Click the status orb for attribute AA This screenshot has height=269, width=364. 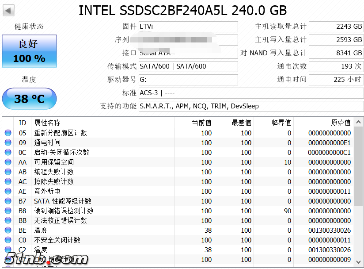coord(8,162)
